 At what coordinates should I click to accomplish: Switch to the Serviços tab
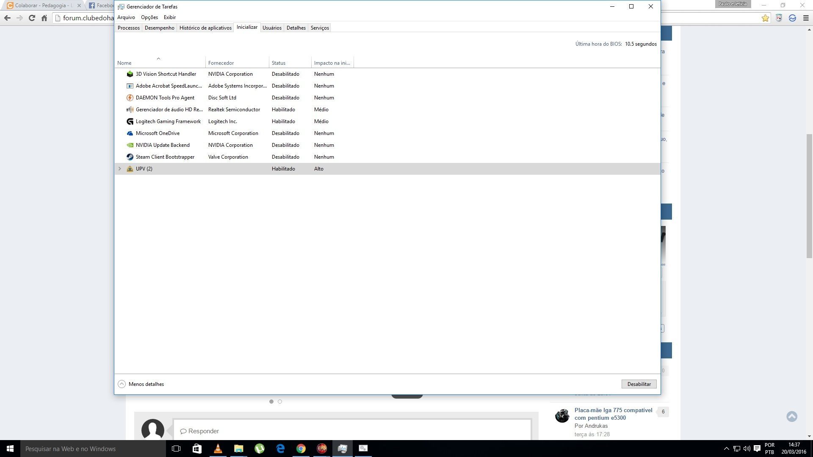tap(320, 28)
